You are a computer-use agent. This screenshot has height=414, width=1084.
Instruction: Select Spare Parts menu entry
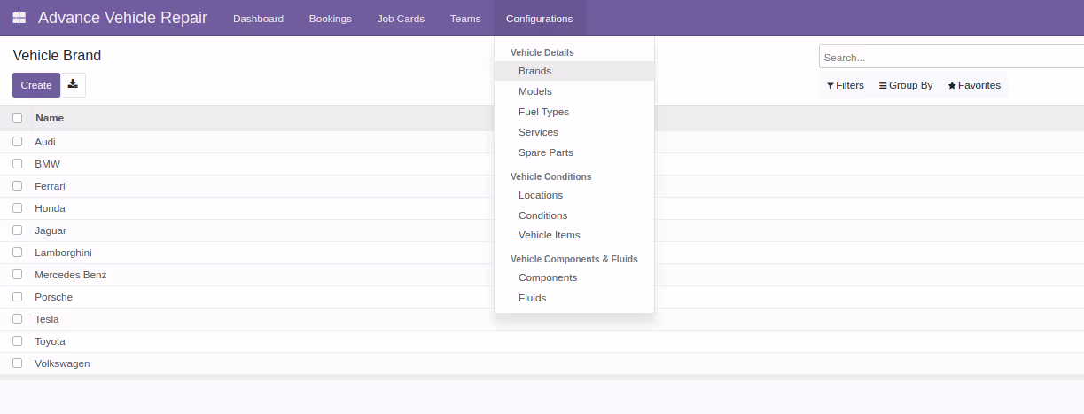pos(574,152)
